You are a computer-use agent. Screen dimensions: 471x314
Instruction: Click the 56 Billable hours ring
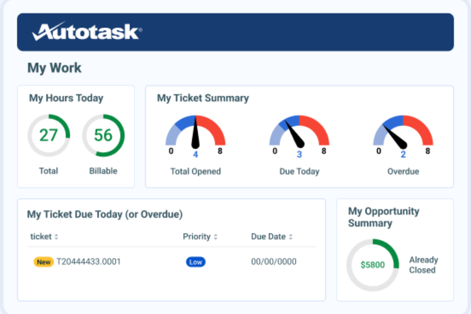point(103,136)
